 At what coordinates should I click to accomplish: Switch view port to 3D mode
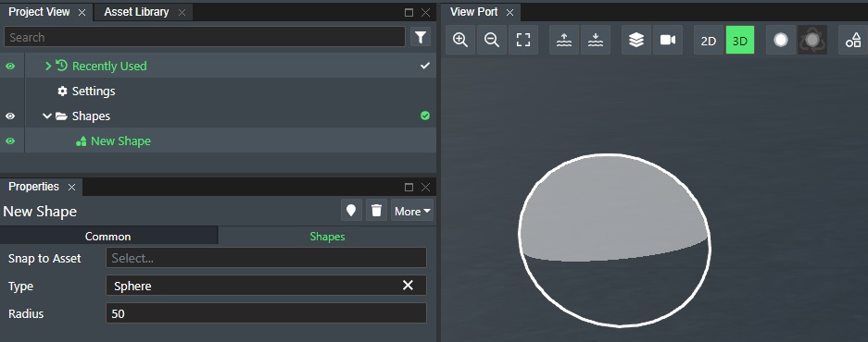(x=740, y=41)
